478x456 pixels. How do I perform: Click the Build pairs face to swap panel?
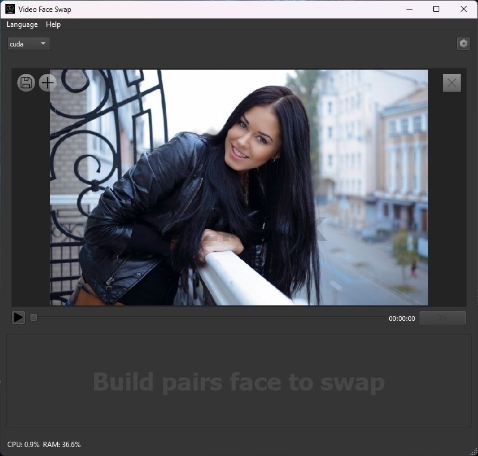238,381
